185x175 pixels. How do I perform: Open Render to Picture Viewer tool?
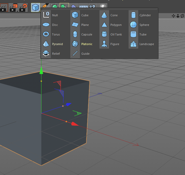coord(14,8)
